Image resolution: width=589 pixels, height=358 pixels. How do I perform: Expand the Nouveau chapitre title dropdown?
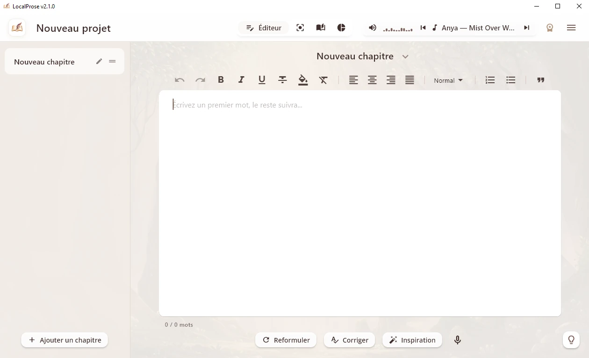[405, 56]
